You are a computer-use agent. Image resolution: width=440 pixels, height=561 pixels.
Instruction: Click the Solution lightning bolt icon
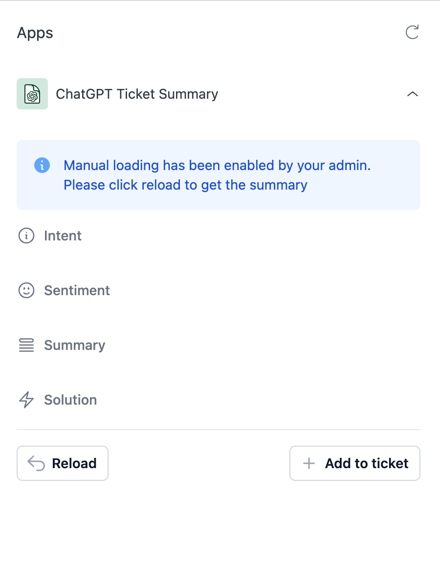(26, 400)
